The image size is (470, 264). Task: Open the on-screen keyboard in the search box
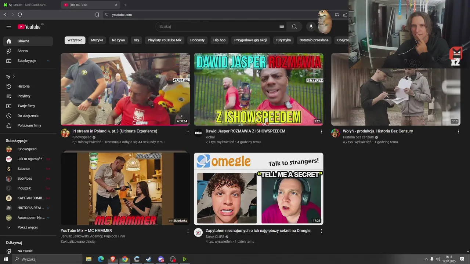pyautogui.click(x=282, y=27)
